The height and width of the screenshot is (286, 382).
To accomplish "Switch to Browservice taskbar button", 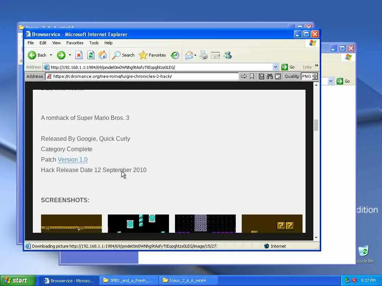I will [69, 281].
